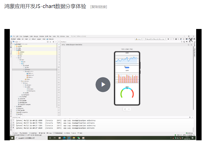Click the refresh icon in Previewer toolbar
This screenshot has height=146, width=207.
(184, 42)
